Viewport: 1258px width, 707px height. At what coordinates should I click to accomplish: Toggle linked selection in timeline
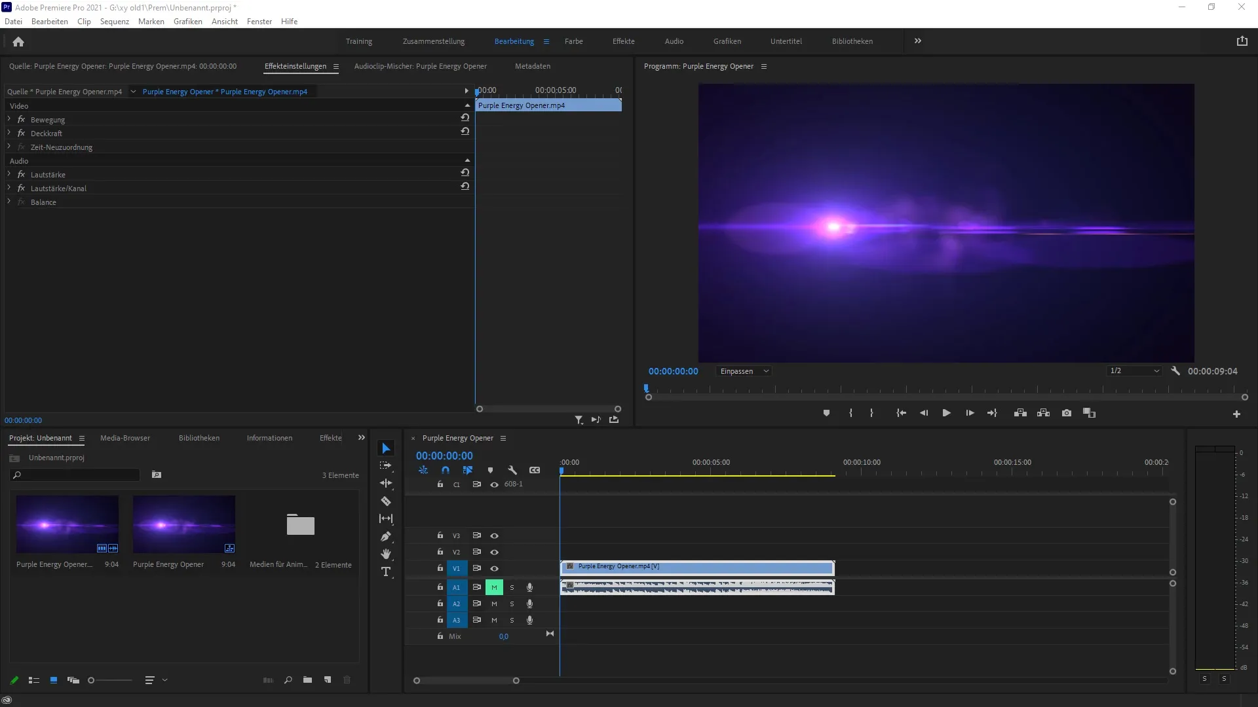(x=467, y=470)
